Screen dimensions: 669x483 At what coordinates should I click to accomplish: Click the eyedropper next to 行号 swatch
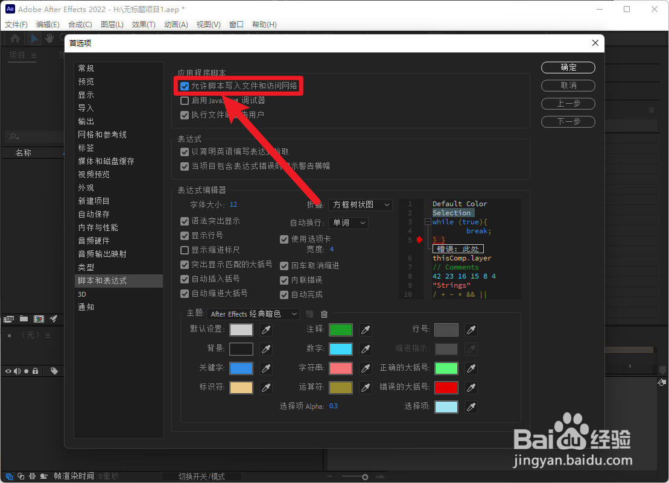(x=471, y=329)
